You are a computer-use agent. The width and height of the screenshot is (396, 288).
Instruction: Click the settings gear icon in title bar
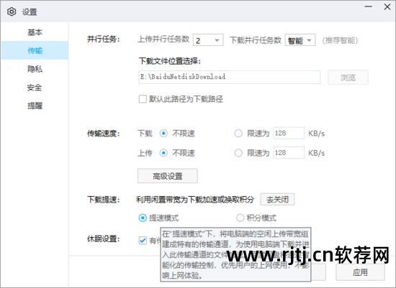point(12,11)
